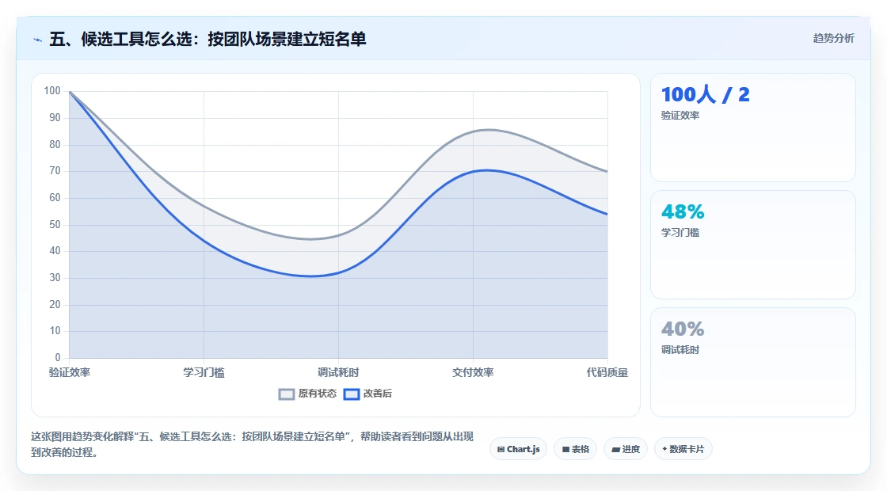Viewport: 887px width, 491px height.
Task: Click the 调试耗时 x-axis label
Action: [x=338, y=372]
